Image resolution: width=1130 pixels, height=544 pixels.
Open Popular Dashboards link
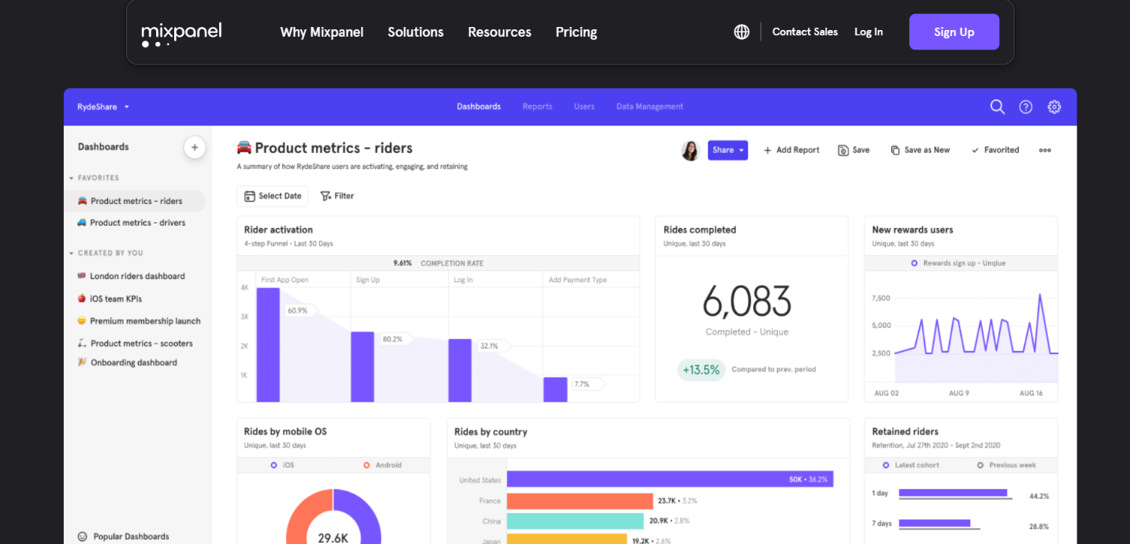click(x=131, y=536)
